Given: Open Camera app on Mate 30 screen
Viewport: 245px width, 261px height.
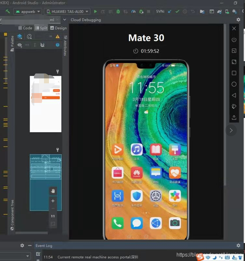Looking at the screenshot, I should click(x=175, y=223).
